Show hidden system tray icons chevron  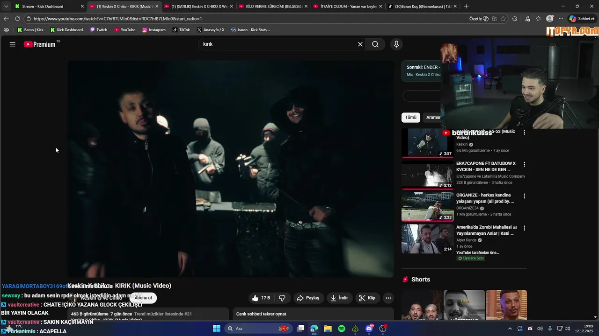510,329
